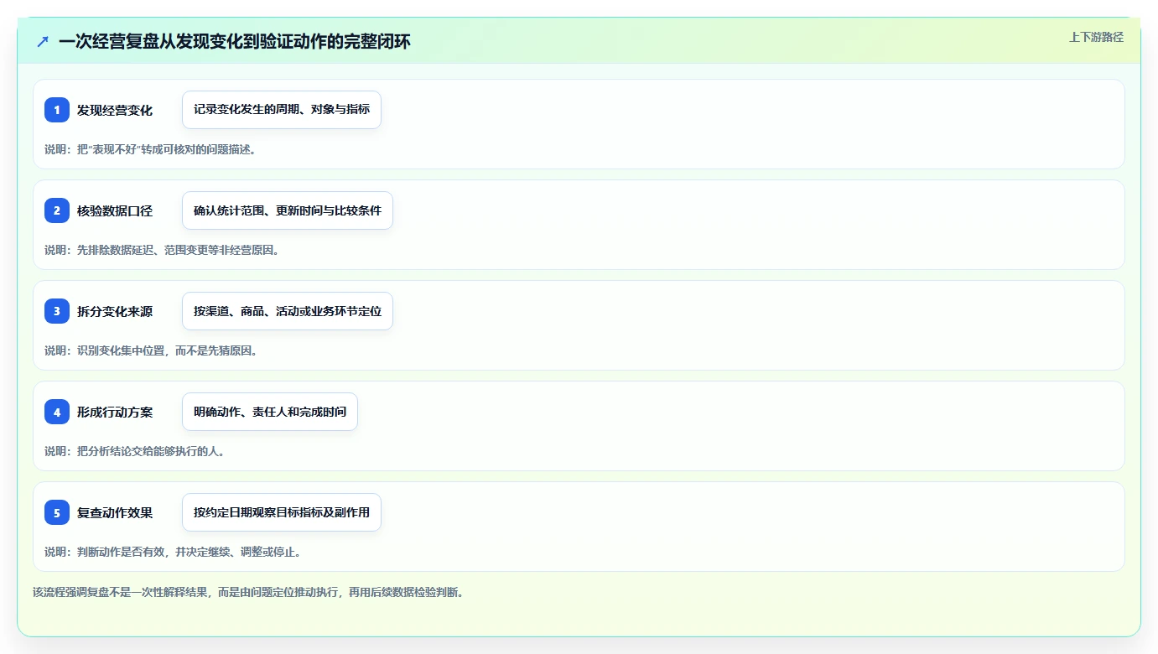The height and width of the screenshot is (654, 1158).
Task: Click the step 4 number badge
Action: 57,412
